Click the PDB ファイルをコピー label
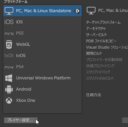This screenshot has width=128, height=127. click(101, 41)
